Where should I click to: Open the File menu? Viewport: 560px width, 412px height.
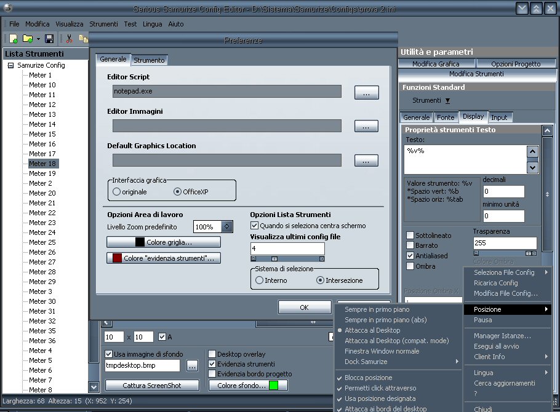14,24
